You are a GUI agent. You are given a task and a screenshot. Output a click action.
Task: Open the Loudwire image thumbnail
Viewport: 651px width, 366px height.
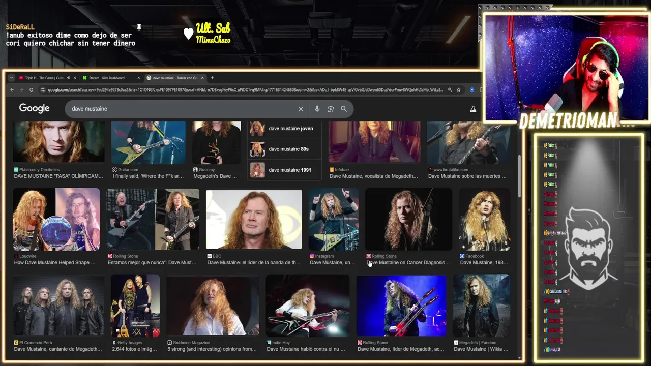tap(56, 219)
